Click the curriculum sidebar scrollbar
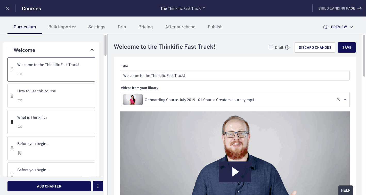 point(105,45)
